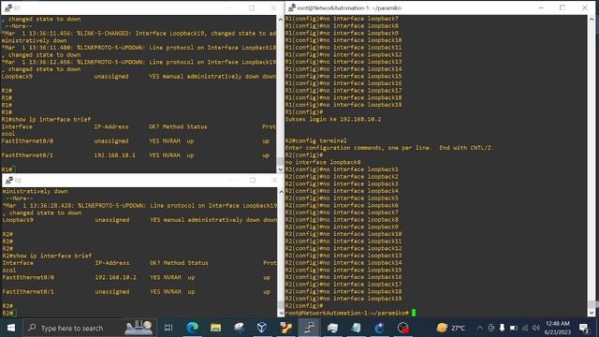
Task: Open the notification center icon
Action: tap(584, 328)
